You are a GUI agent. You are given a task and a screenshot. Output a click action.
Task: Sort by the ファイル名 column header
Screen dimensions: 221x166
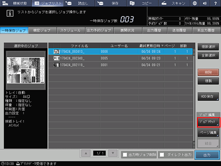click(x=80, y=46)
